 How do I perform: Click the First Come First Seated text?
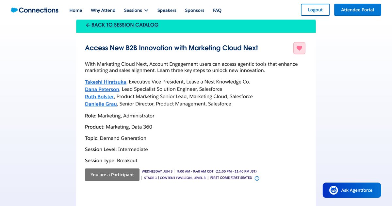(231, 178)
